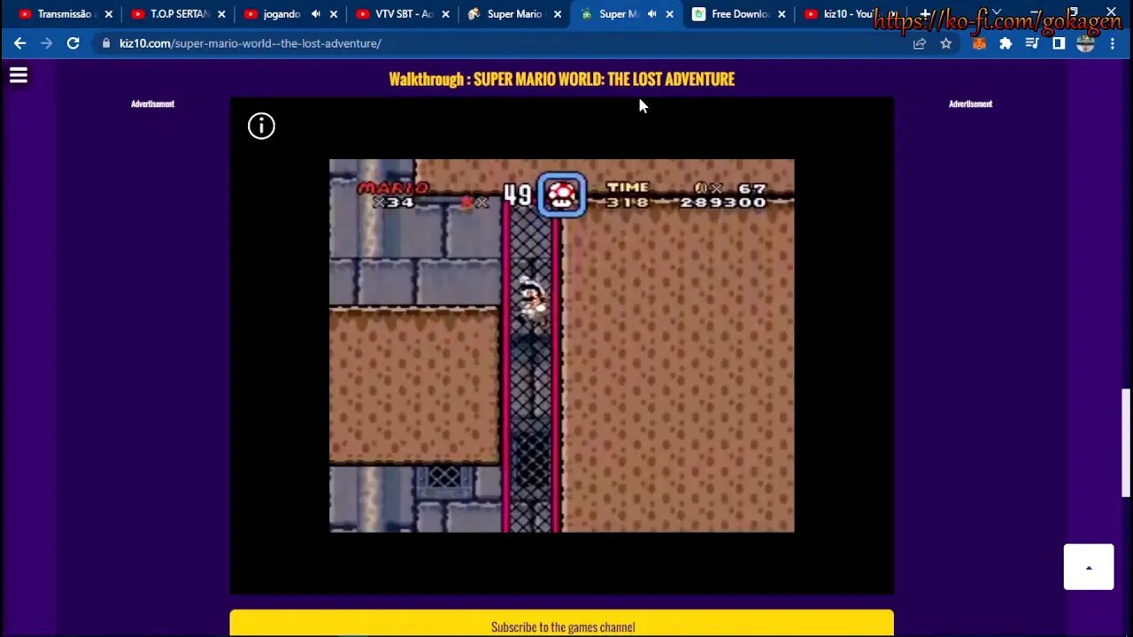The image size is (1133, 637).
Task: Close the active Super Mario tab
Action: pyautogui.click(x=669, y=14)
